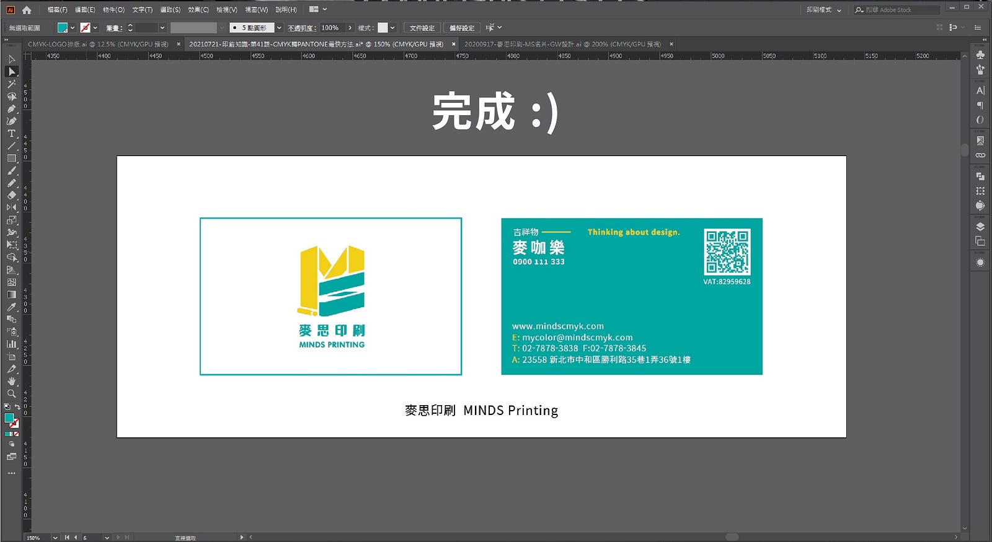Toggle the drawing mode button

pyautogui.click(x=11, y=445)
